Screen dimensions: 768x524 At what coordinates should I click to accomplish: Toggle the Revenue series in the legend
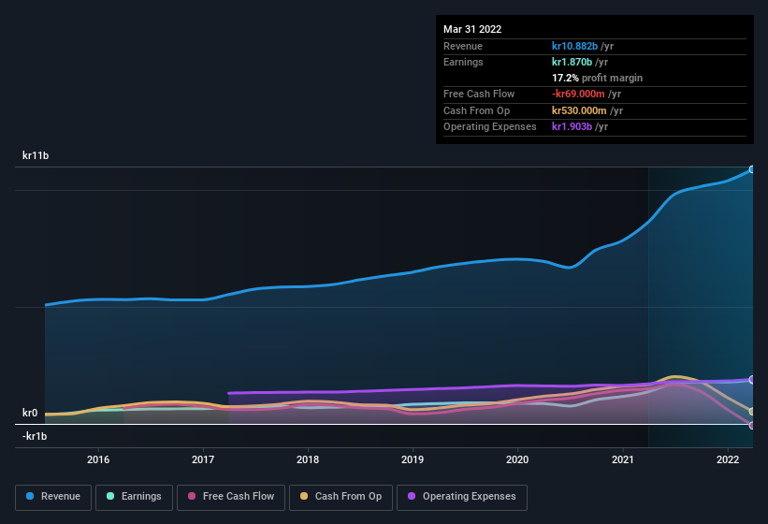53,497
